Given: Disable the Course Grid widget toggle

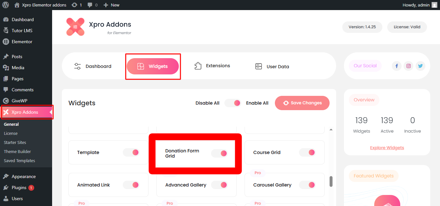Looking at the screenshot, I should 307,152.
